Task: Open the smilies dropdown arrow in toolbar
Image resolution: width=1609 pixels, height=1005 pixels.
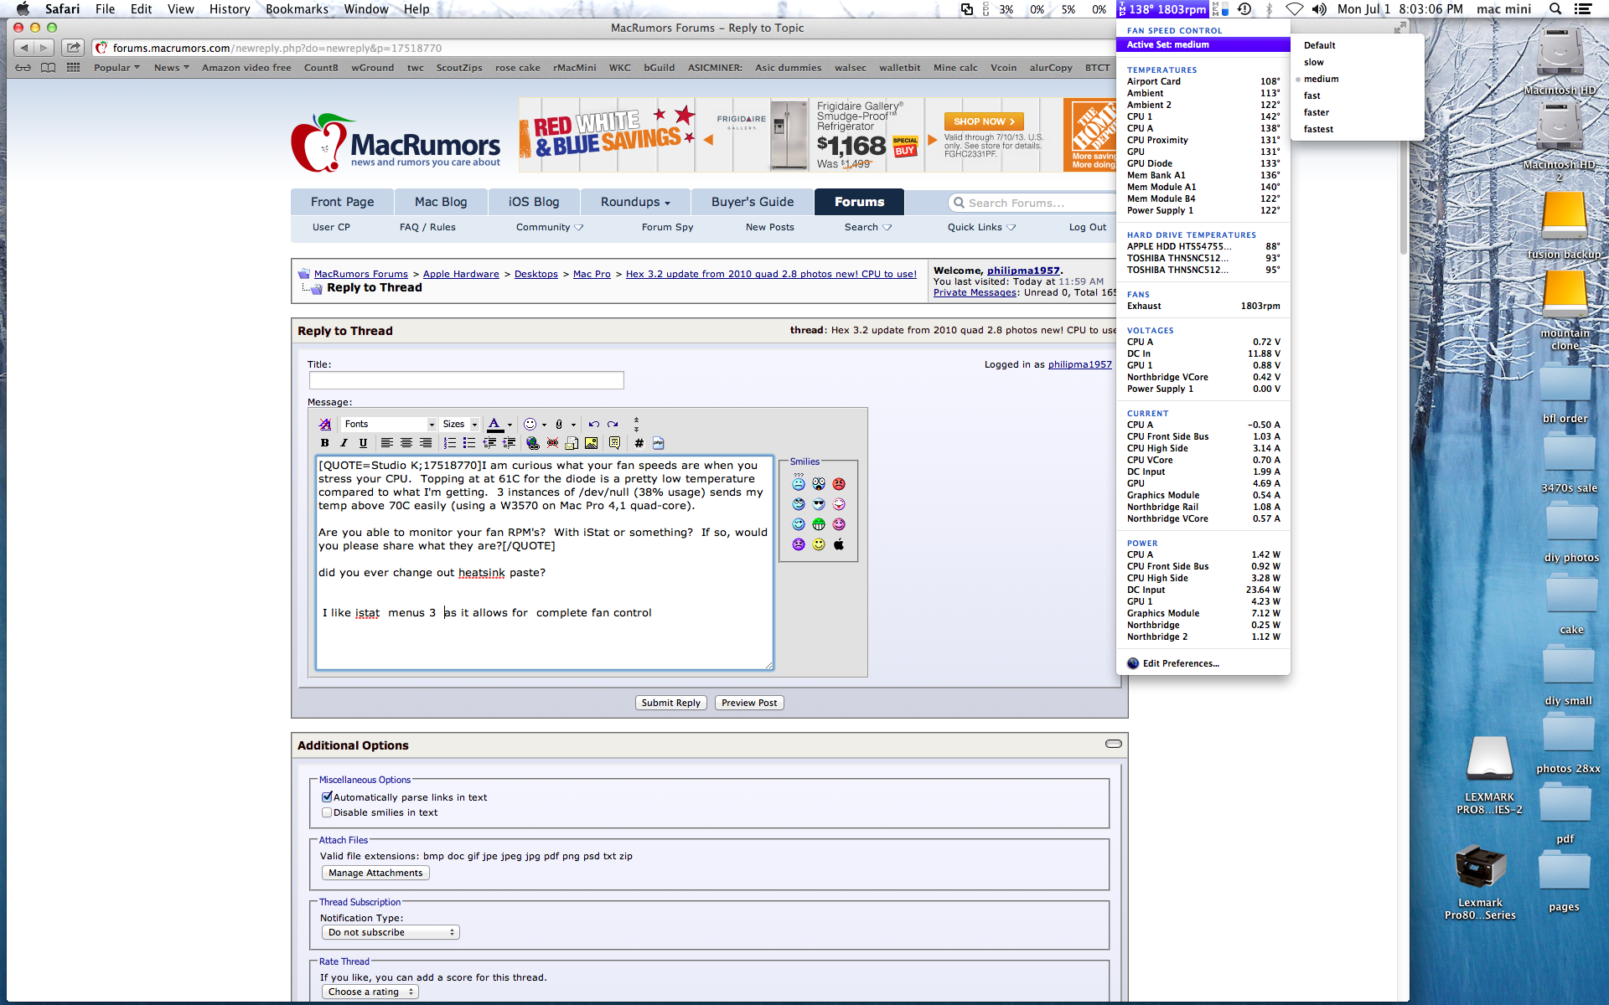Action: click(x=544, y=425)
